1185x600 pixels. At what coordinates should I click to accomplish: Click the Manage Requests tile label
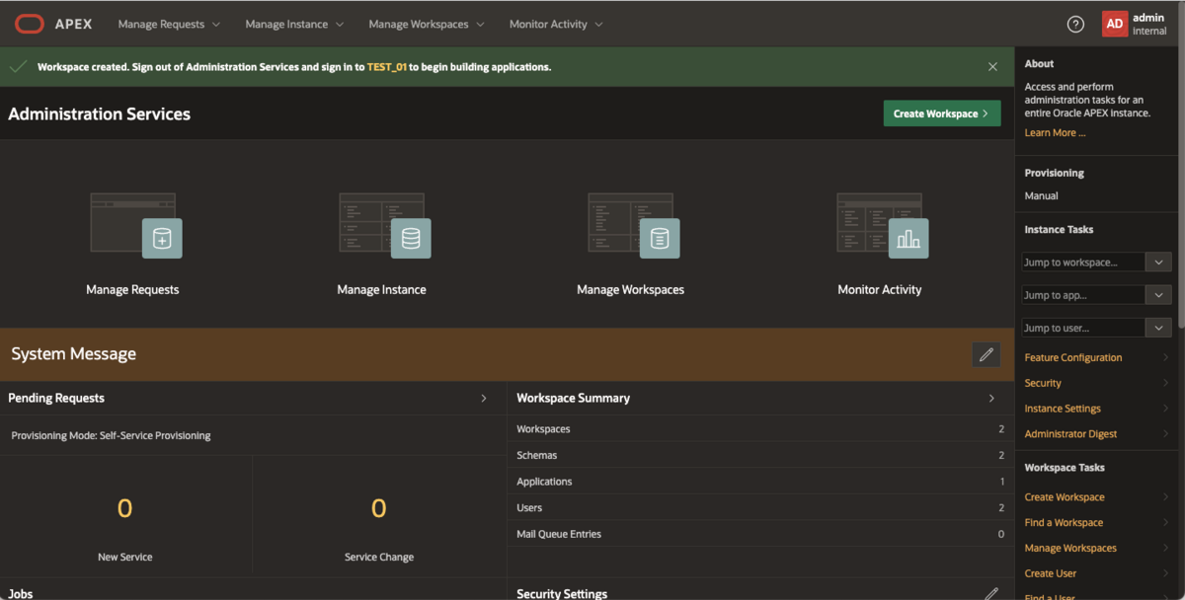coord(132,290)
